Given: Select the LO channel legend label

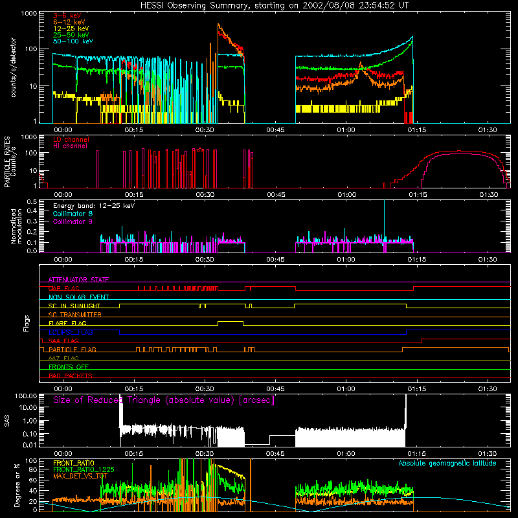Looking at the screenshot, I should pyautogui.click(x=71, y=139).
